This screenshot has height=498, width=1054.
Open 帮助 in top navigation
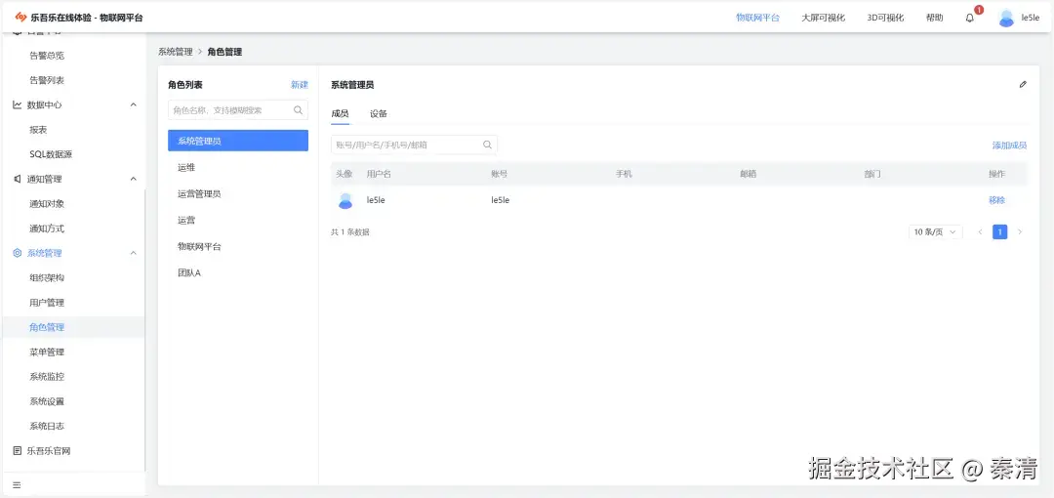(934, 19)
